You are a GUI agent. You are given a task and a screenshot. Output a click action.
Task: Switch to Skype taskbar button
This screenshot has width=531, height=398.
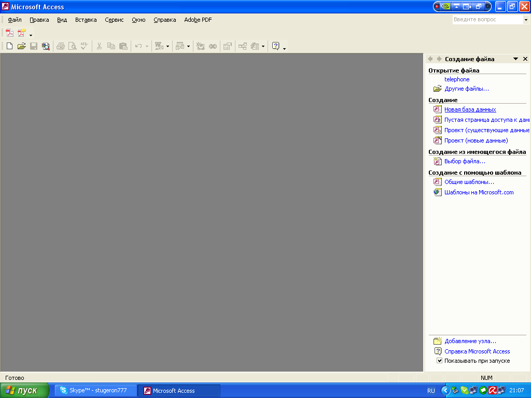pyautogui.click(x=96, y=390)
